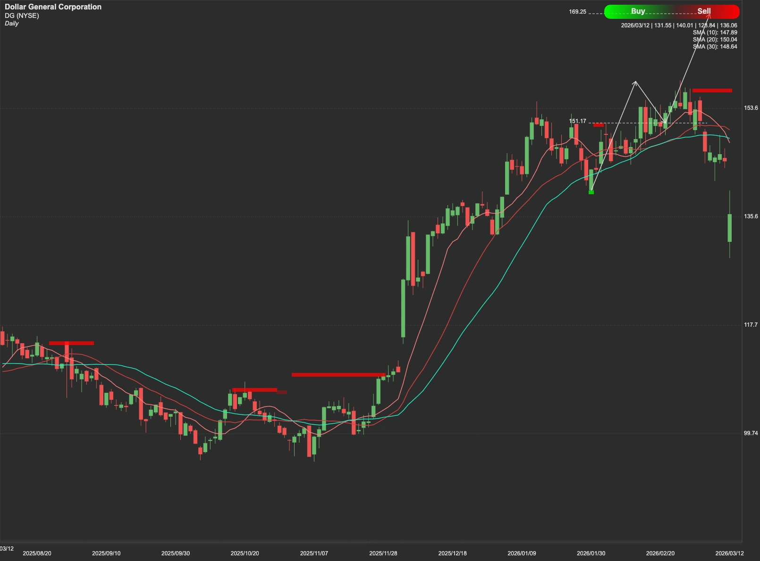760x561 pixels.
Task: Click the 153.6 price axis label
Action: pyautogui.click(x=751, y=108)
